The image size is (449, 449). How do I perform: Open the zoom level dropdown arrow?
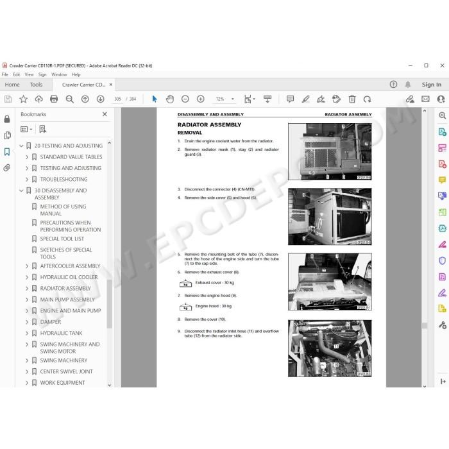[x=232, y=99]
